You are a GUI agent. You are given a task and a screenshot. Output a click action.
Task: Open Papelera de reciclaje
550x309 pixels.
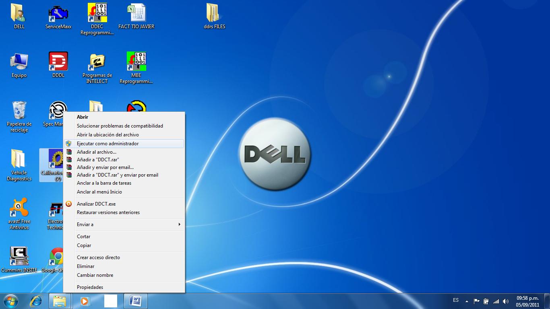pos(19,117)
